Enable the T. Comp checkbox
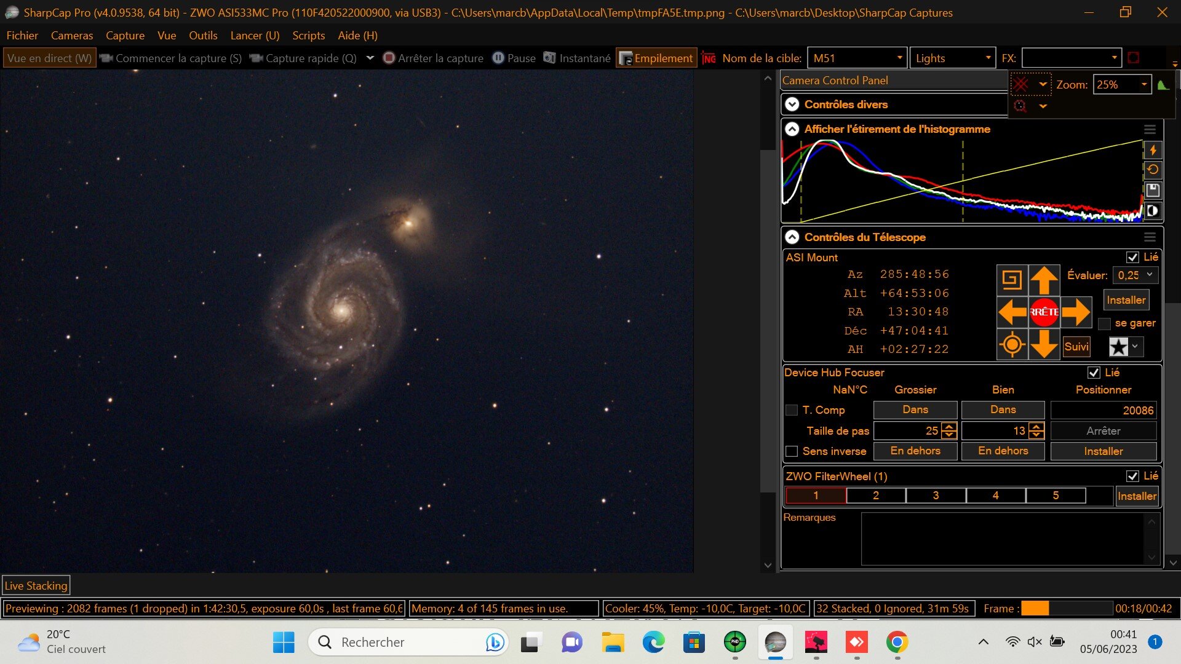 [792, 410]
